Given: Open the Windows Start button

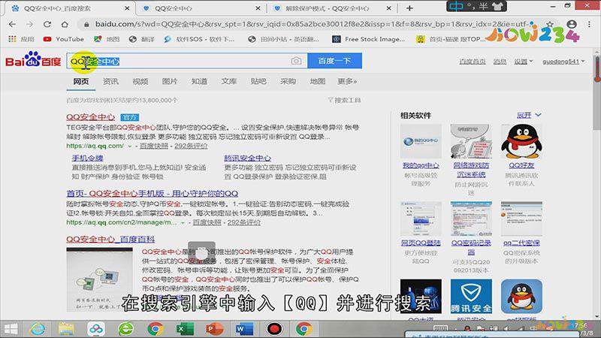Looking at the screenshot, I should [11, 329].
